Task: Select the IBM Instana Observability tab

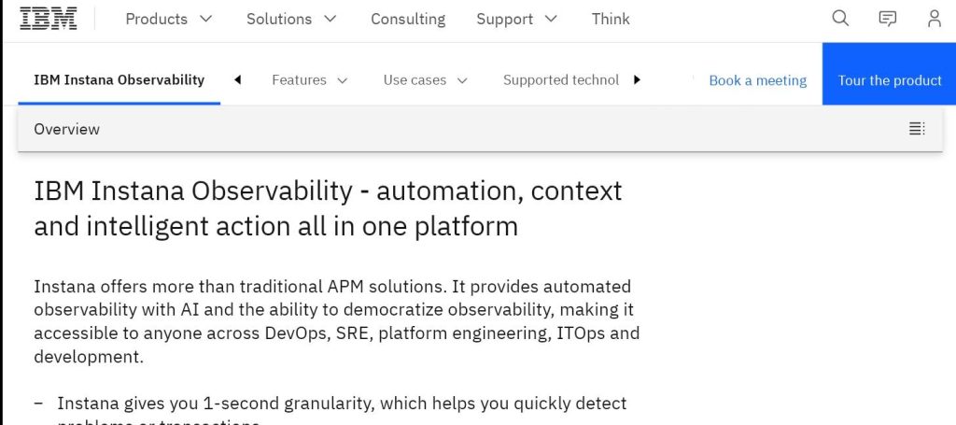Action: tap(119, 80)
